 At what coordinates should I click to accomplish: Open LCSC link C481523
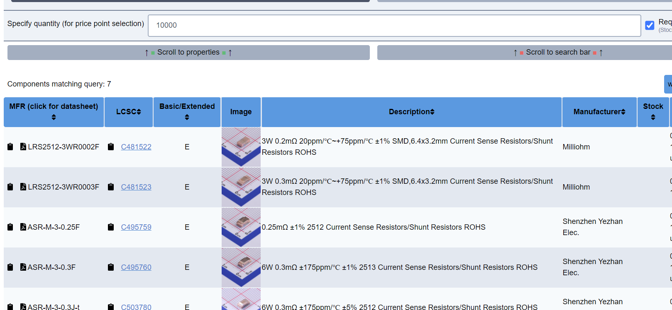pyautogui.click(x=136, y=187)
